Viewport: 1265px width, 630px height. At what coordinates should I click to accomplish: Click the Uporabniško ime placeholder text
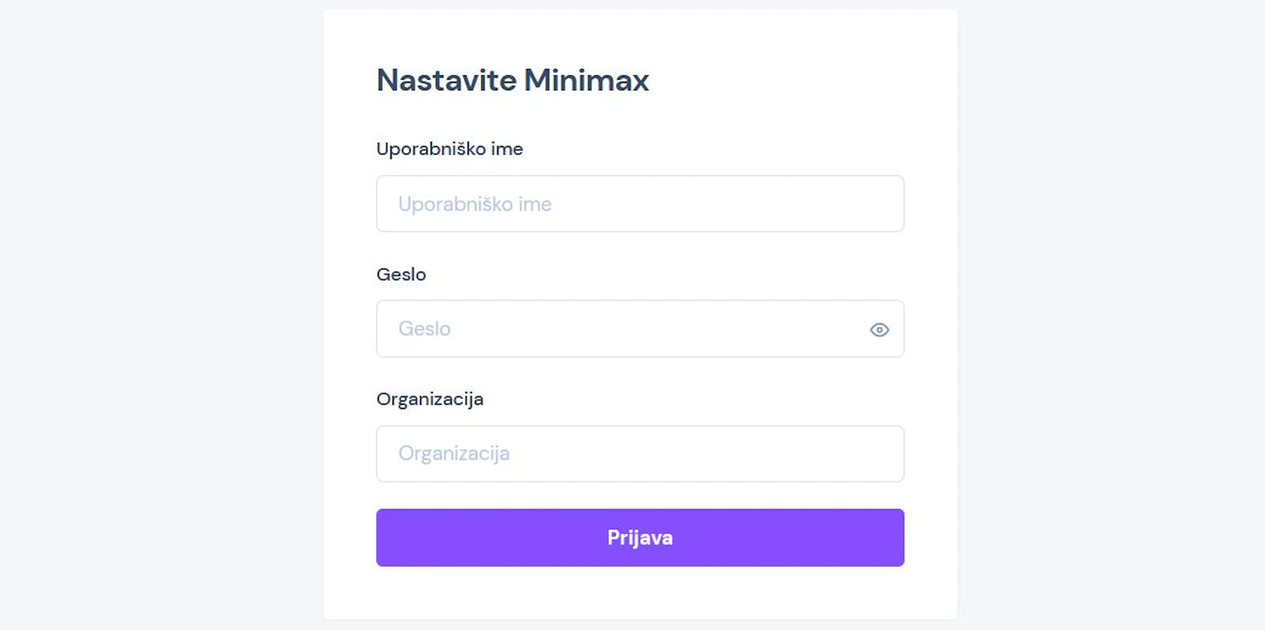tap(475, 204)
